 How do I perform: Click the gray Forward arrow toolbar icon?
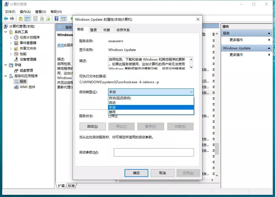pos(12,18)
